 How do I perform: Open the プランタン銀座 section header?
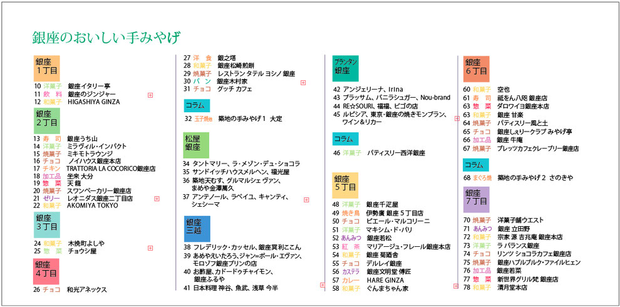click(x=346, y=68)
